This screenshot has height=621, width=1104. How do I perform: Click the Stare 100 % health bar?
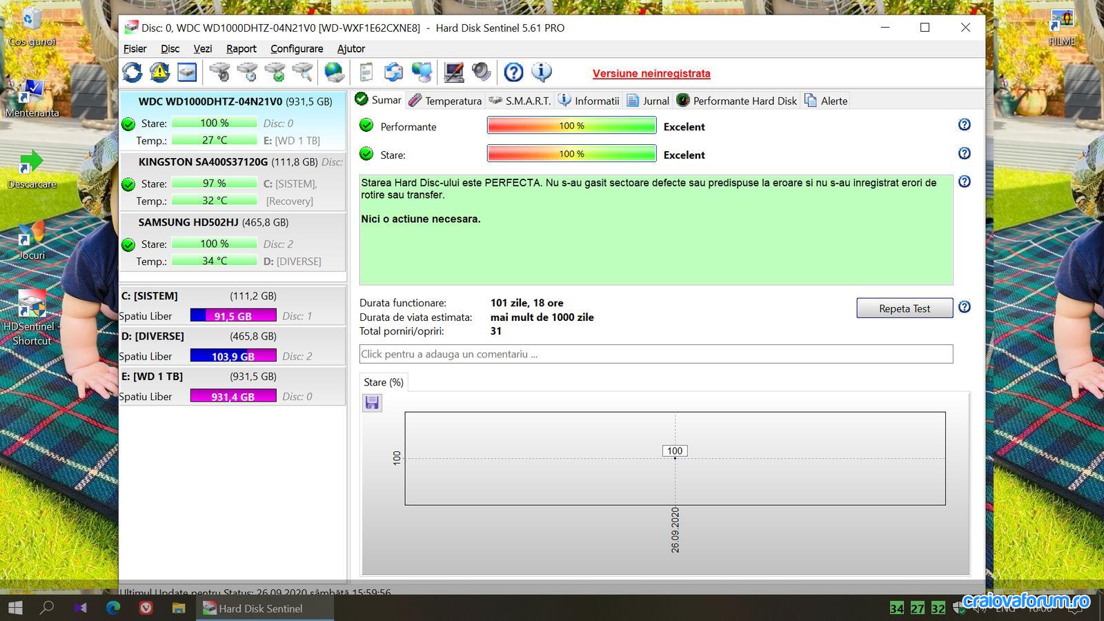(571, 154)
